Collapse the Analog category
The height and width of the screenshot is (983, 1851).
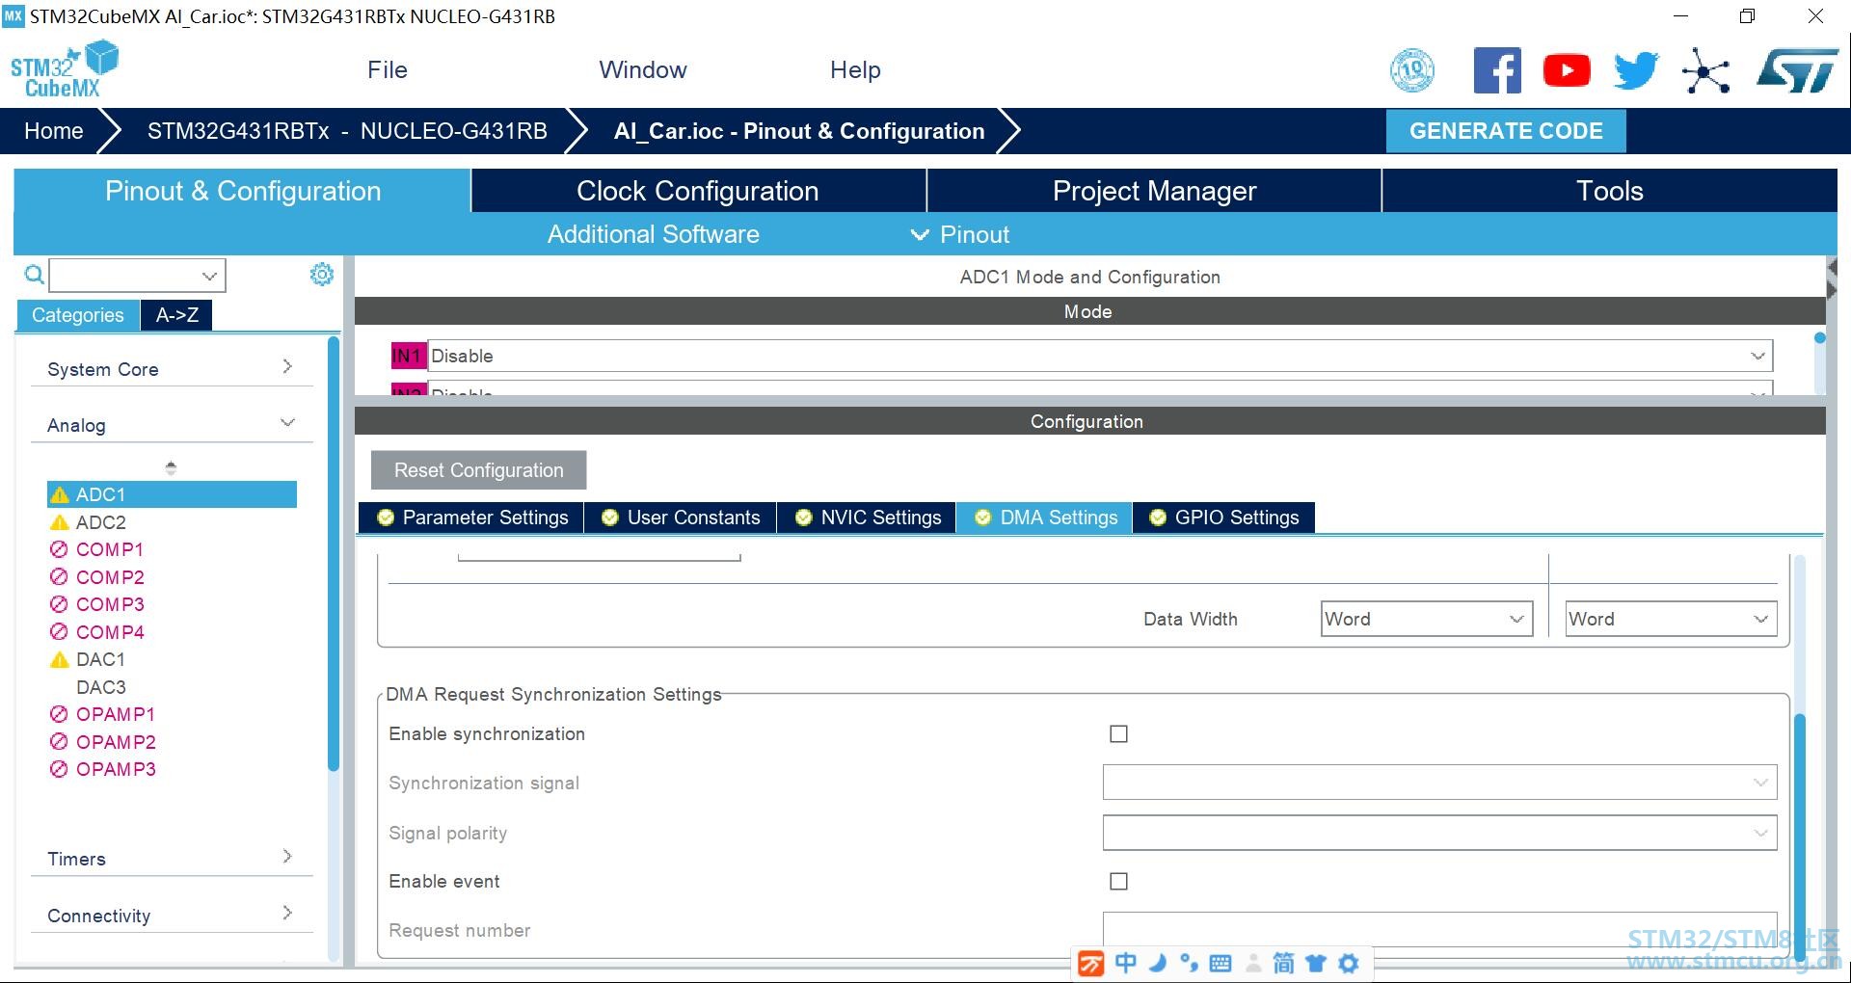[172, 424]
